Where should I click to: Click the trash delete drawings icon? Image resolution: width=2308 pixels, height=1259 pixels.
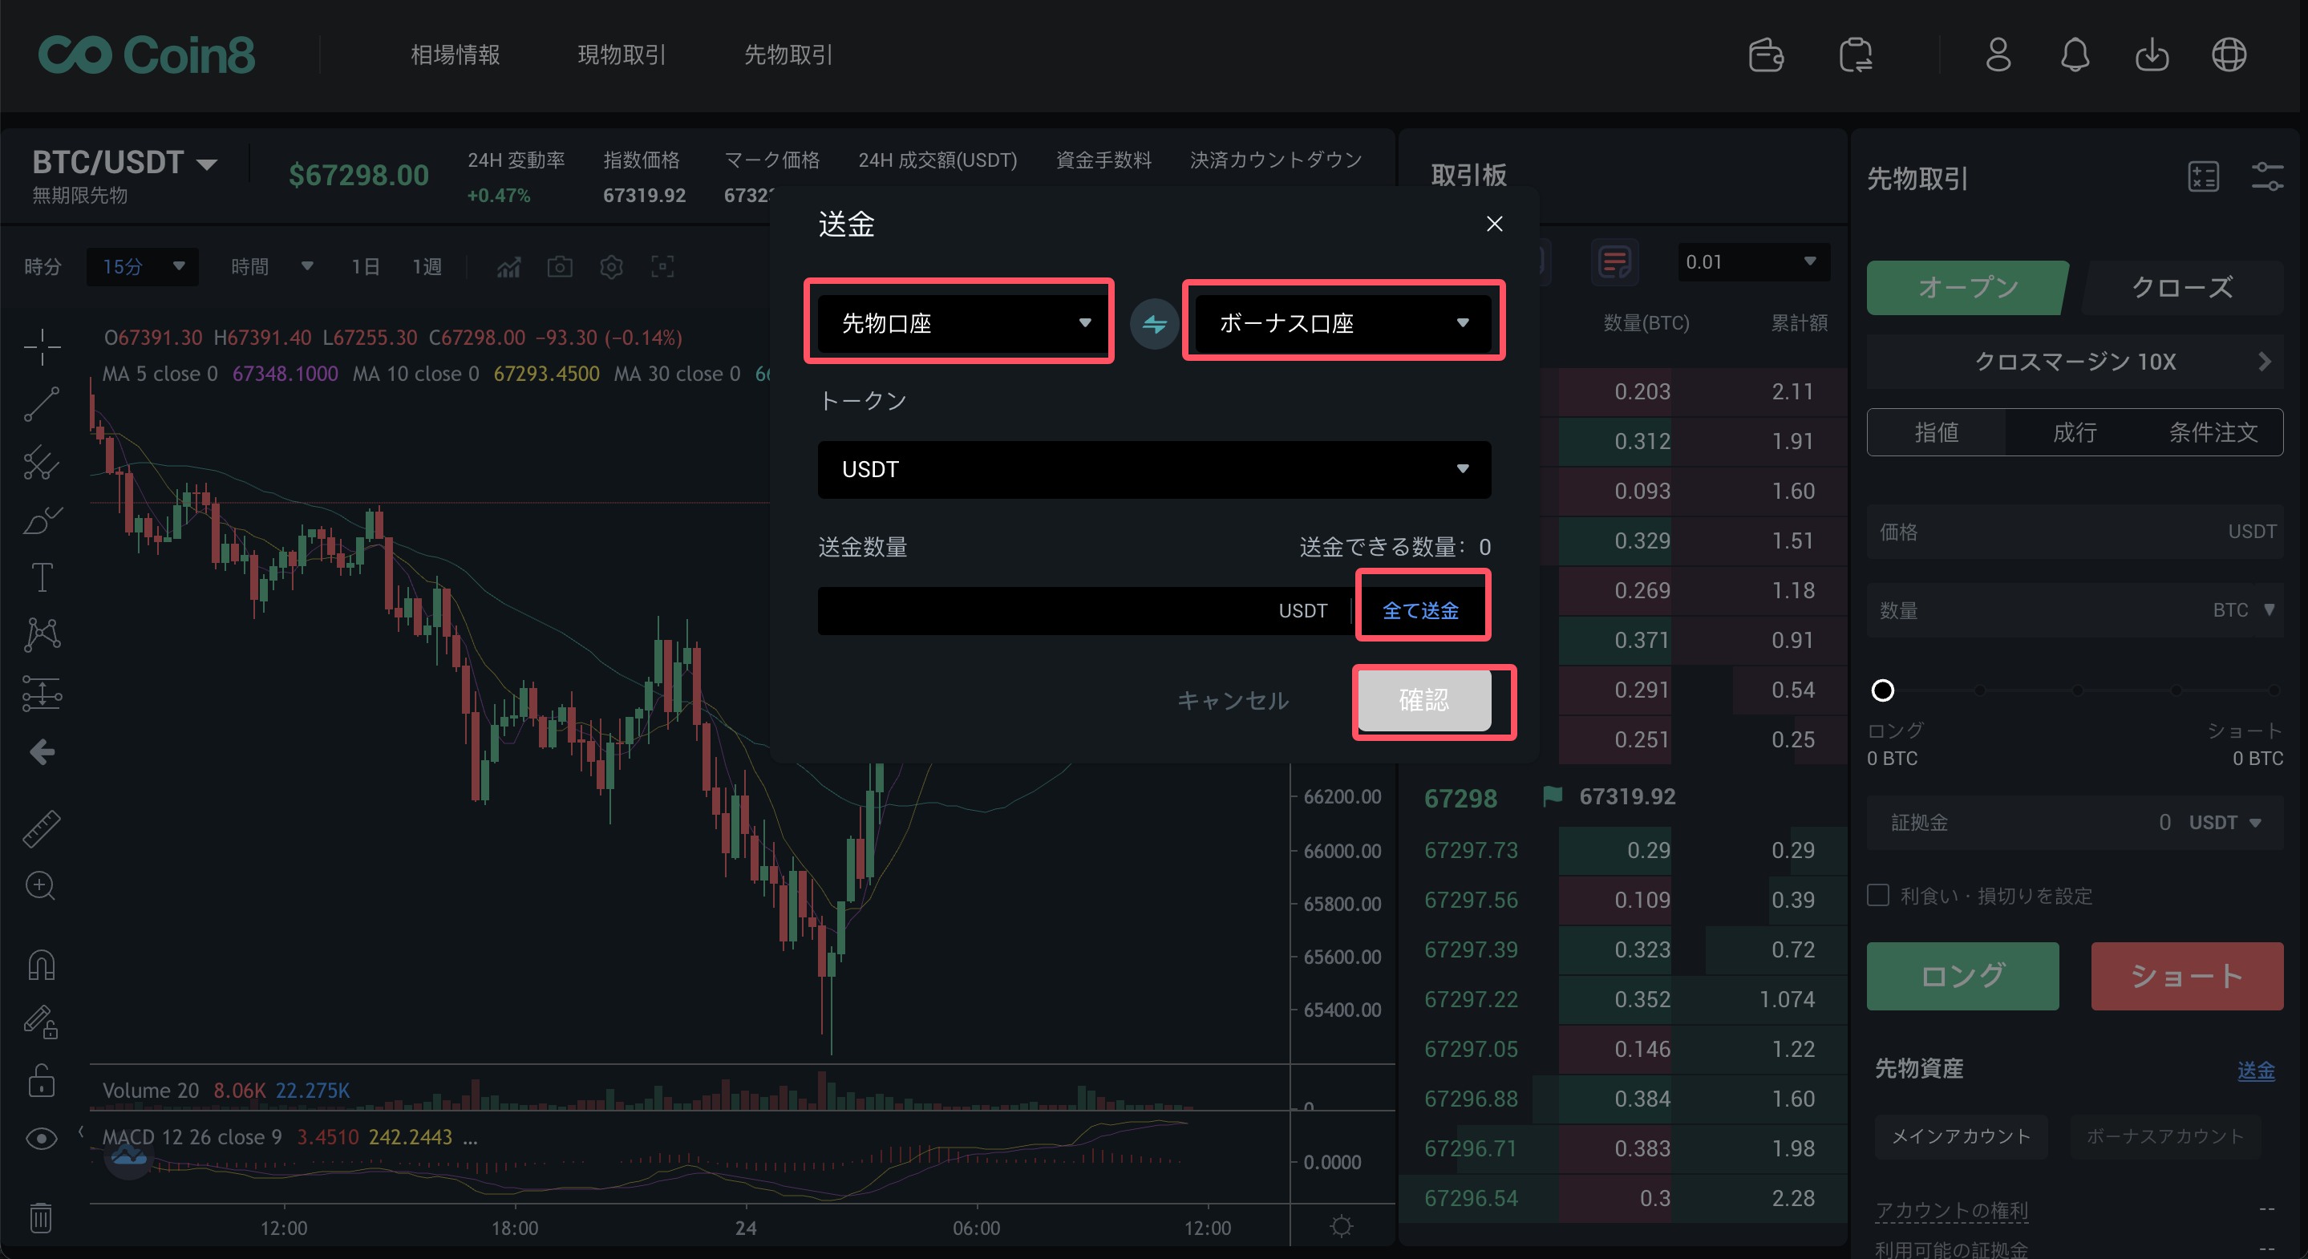tap(41, 1218)
